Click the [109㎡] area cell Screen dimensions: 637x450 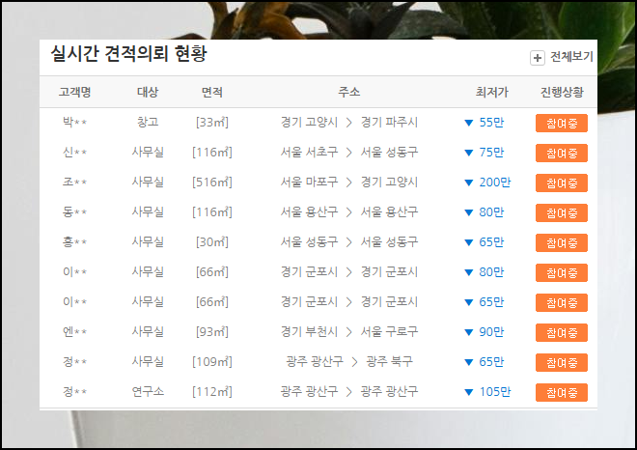212,362
